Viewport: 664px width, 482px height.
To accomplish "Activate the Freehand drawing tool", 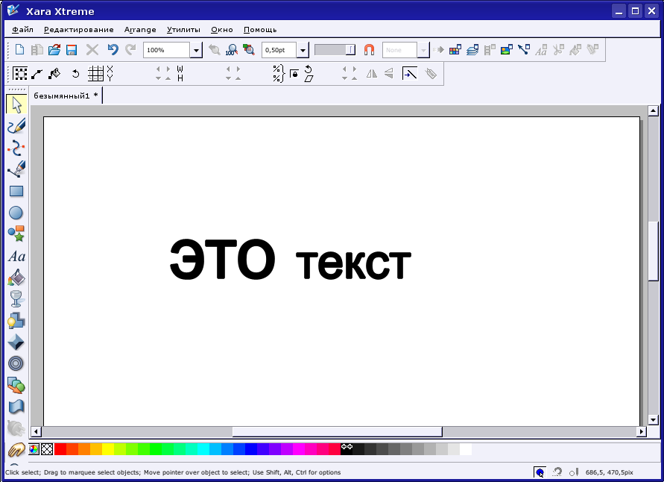I will (x=16, y=126).
